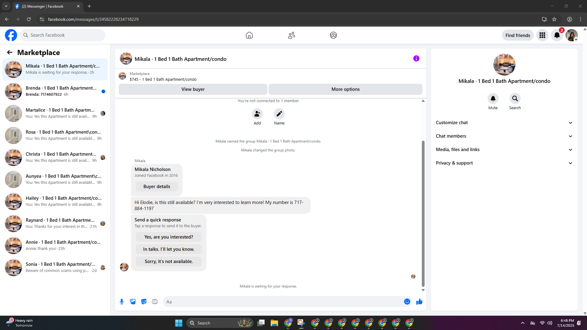Open the Sonia conversation
Image resolution: width=587 pixels, height=330 pixels.
pos(55,267)
